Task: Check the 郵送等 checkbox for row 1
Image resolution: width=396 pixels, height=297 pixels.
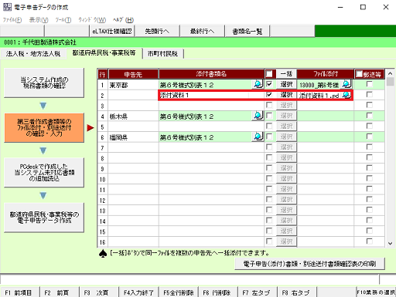Action: point(370,84)
